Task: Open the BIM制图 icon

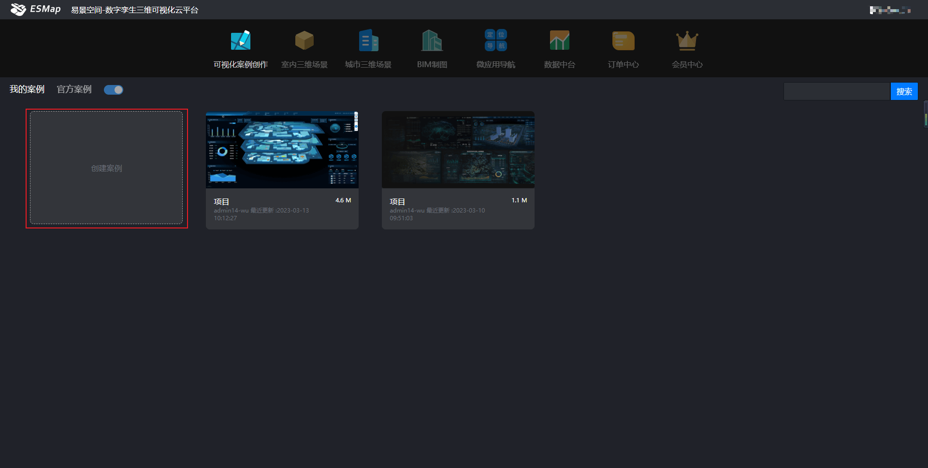Action: [432, 41]
